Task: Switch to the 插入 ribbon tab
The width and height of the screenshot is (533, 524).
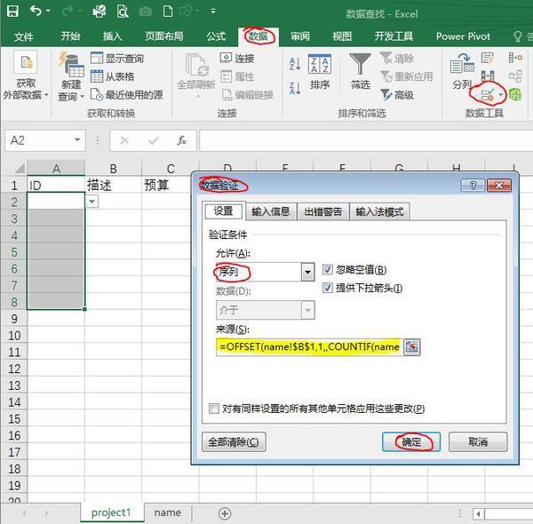Action: pos(113,36)
